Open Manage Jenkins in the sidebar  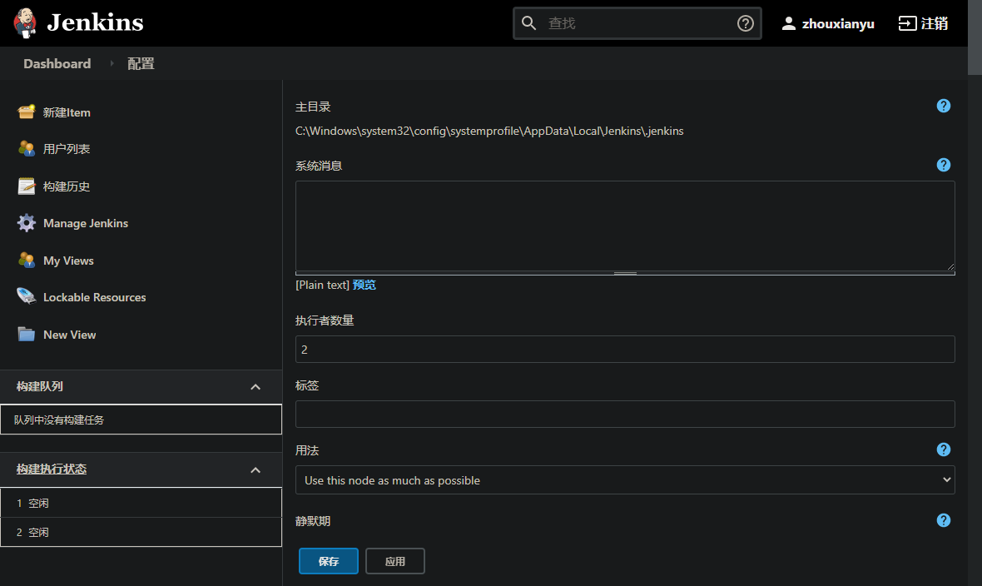pos(86,223)
